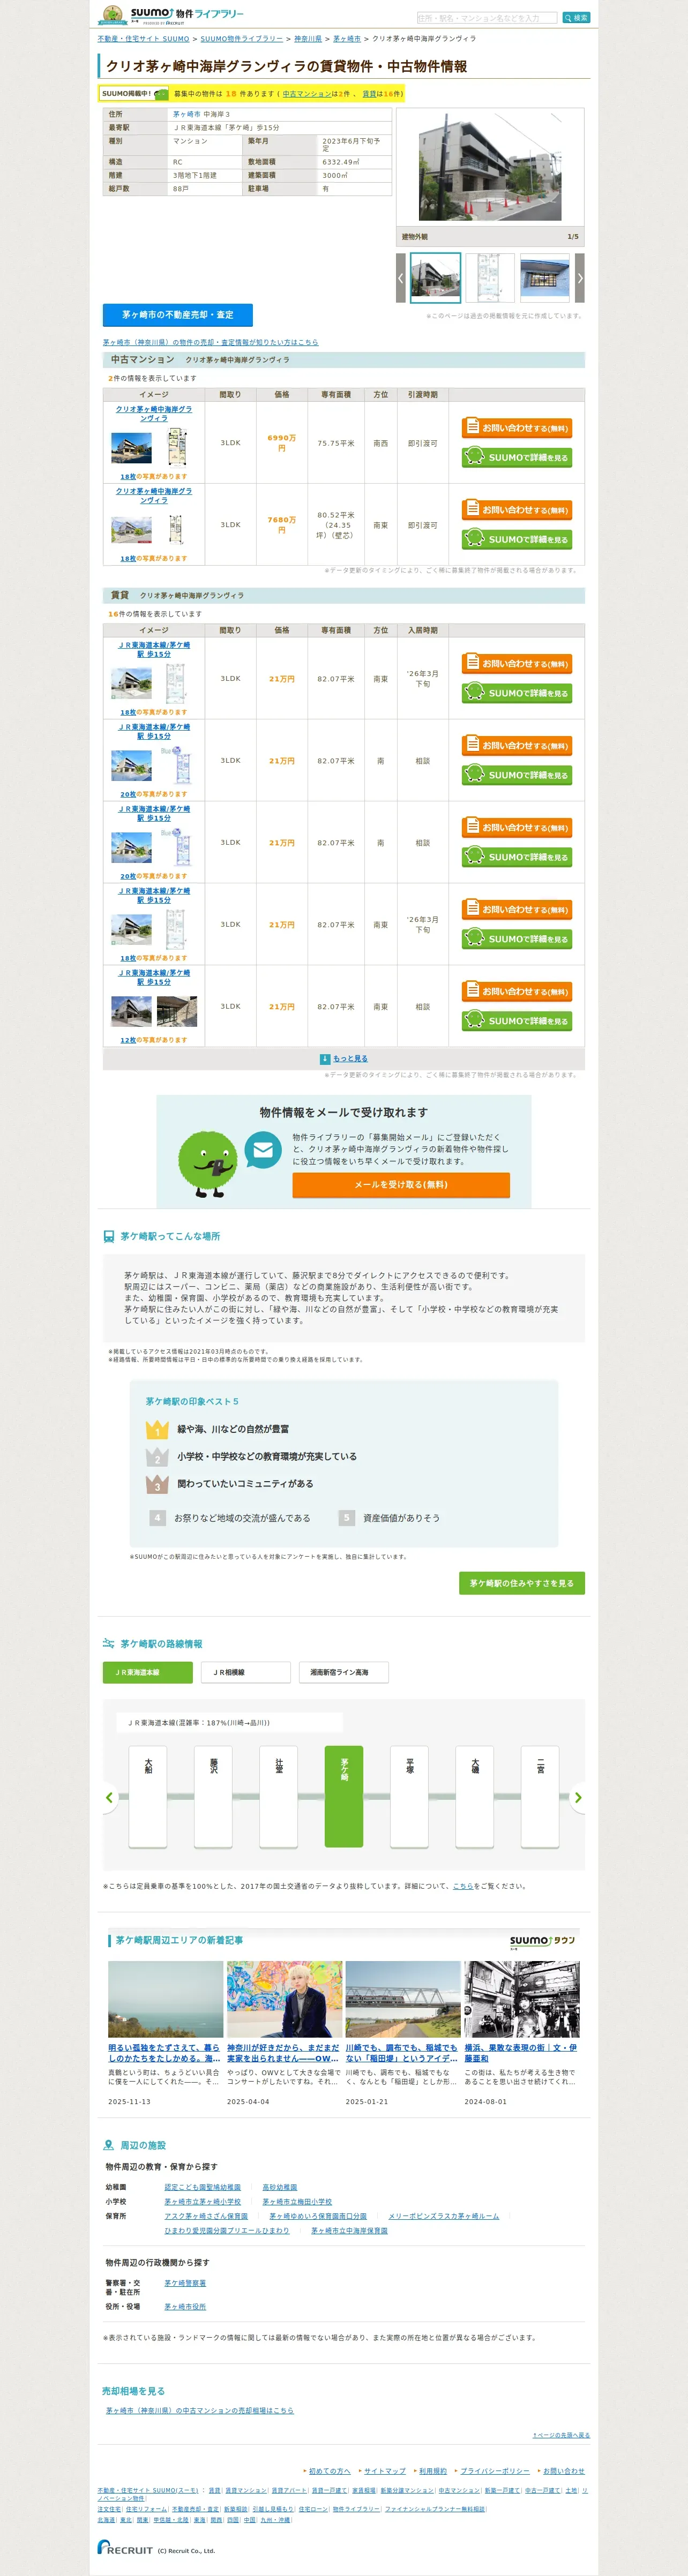Select the building exterior thumbnail in gallery

(436, 278)
